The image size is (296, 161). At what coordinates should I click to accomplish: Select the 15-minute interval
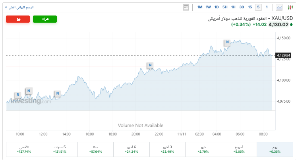tap(250, 7)
